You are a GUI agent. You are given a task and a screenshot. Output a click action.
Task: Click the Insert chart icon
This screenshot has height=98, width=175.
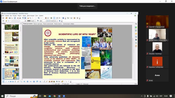[46, 18]
